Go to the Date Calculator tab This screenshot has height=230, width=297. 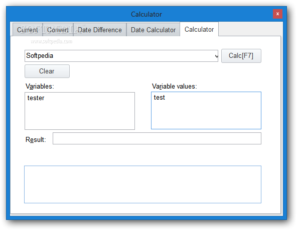(x=153, y=30)
